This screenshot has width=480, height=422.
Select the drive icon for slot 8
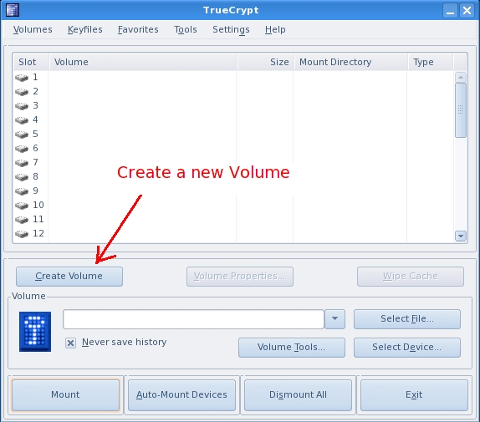[22, 177]
